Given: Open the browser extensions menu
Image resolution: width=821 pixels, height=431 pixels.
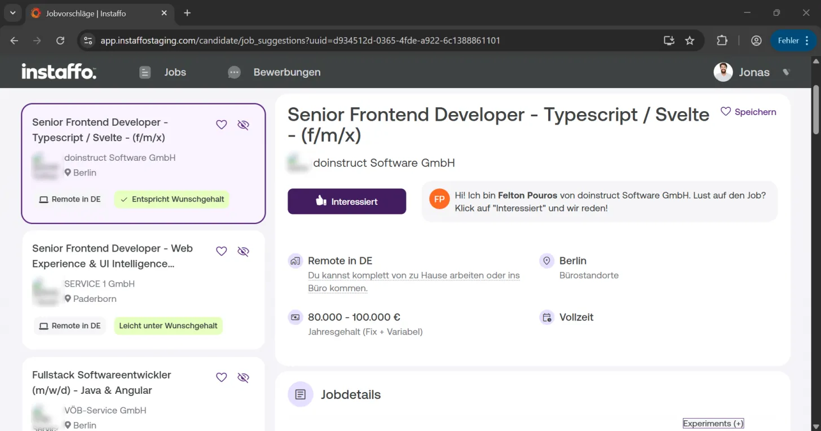Looking at the screenshot, I should (x=722, y=41).
